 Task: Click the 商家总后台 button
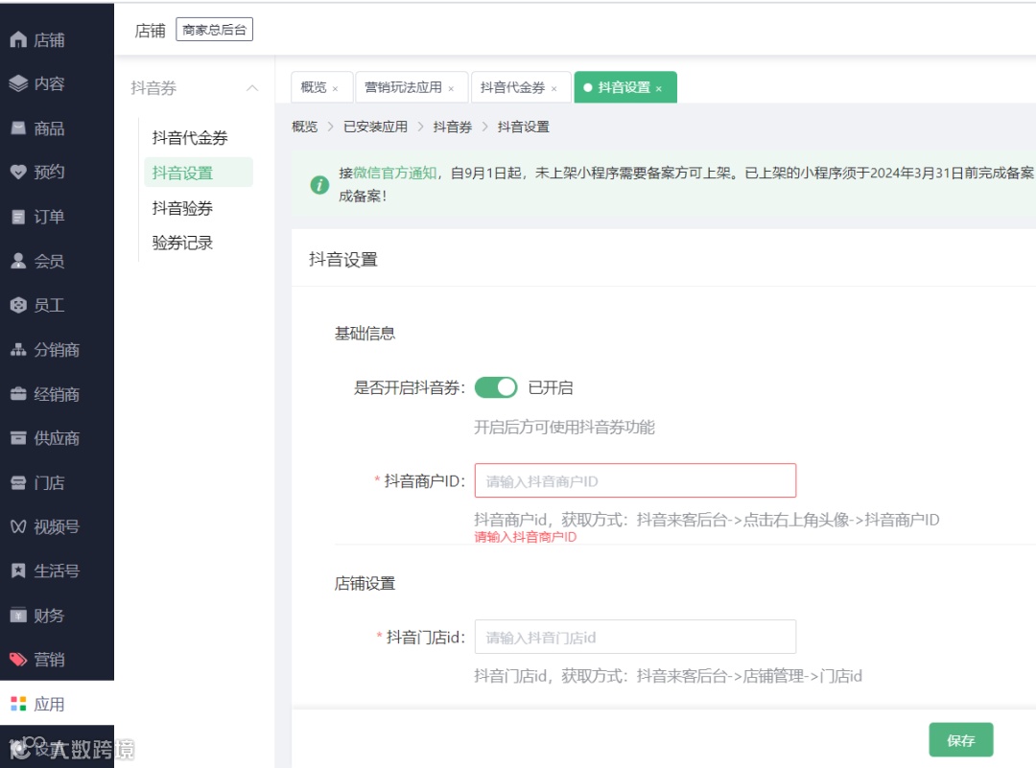point(214,30)
